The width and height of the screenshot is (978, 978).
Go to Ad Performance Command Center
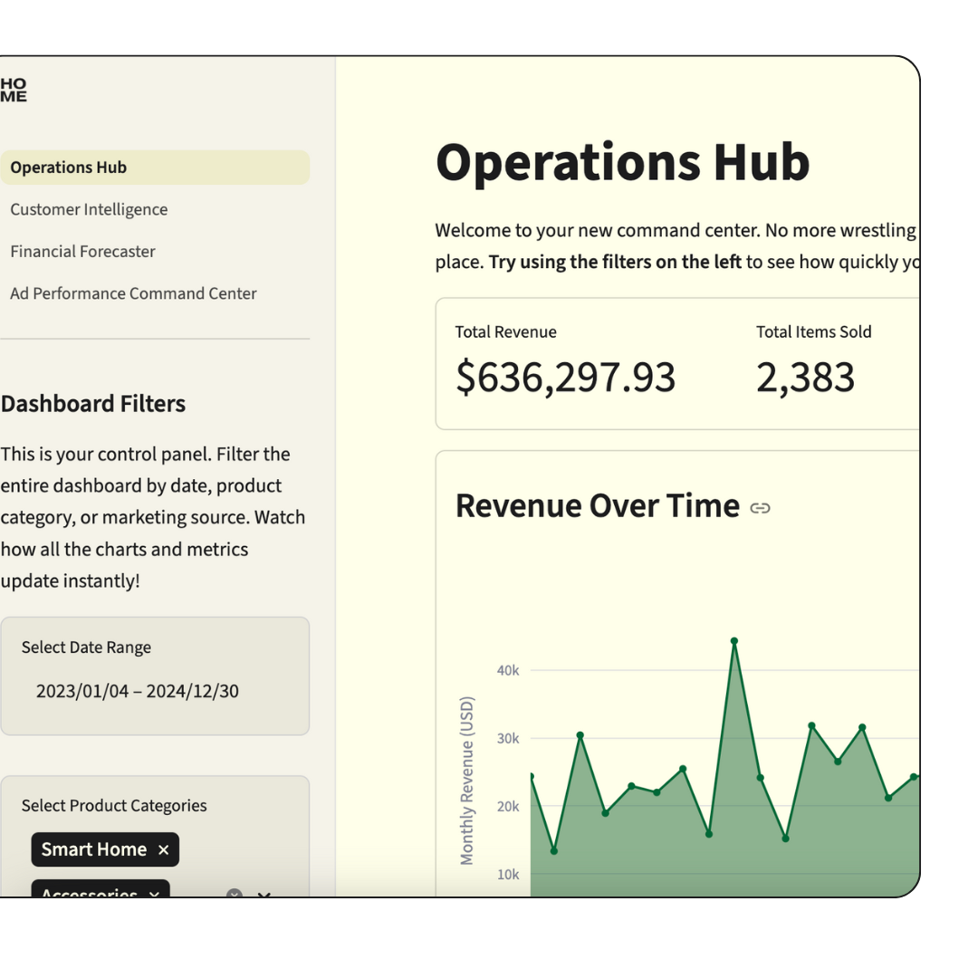pos(133,293)
